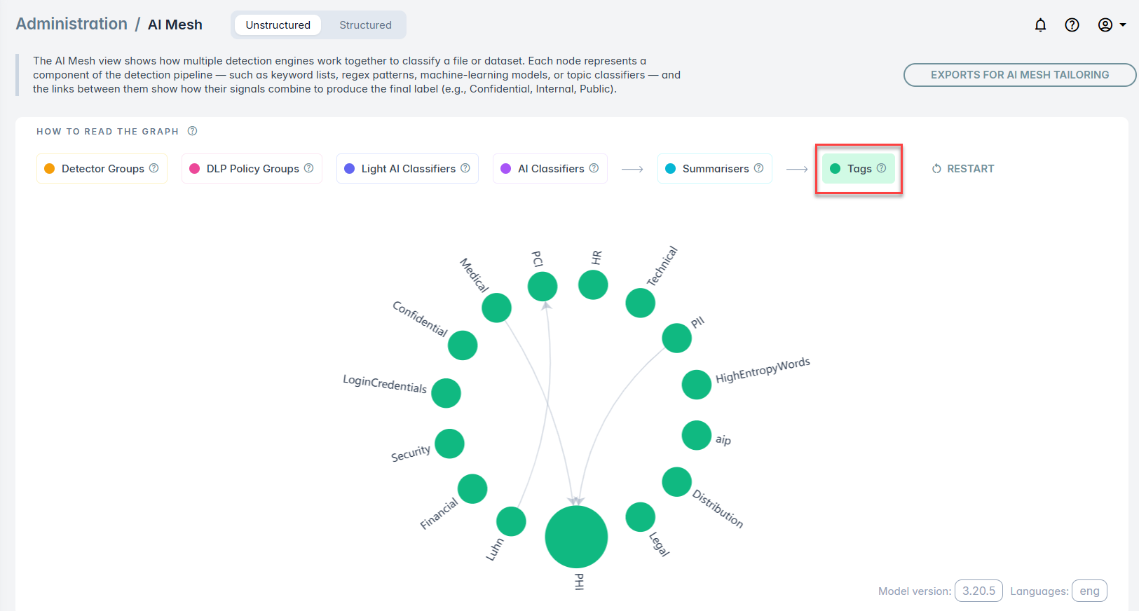Click Exports For AI Mesh Tailoring button
Screen dimensions: 1139x611
pyautogui.click(x=1019, y=75)
